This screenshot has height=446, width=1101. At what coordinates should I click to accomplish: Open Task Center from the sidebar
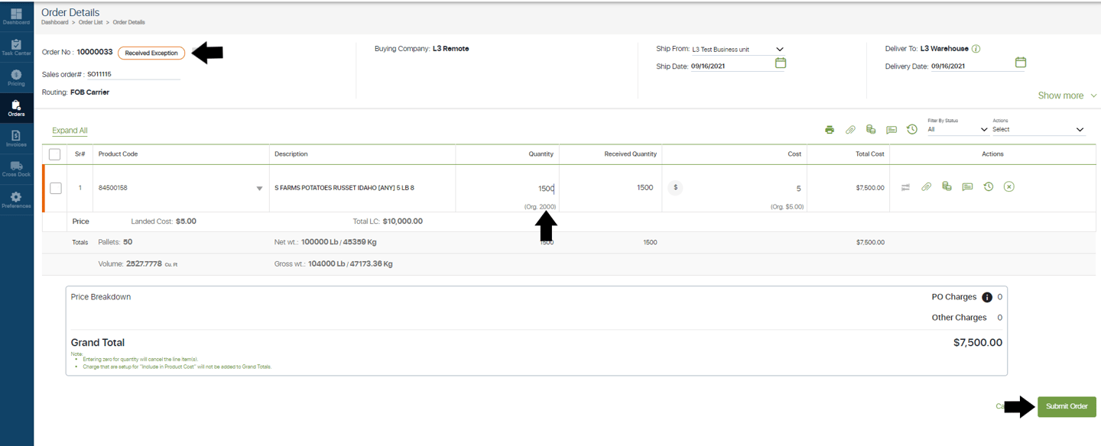pyautogui.click(x=16, y=47)
